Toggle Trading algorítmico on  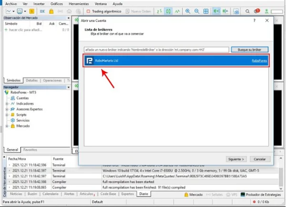pyautogui.click(x=104, y=11)
